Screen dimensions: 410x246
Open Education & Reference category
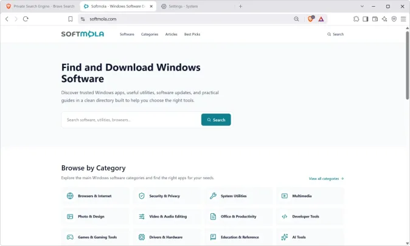pos(240,237)
